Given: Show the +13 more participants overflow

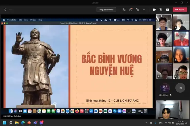Looking at the screenshot, I should tap(180, 88).
